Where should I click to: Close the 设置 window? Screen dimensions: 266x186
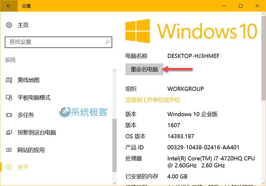[x=257, y=6]
